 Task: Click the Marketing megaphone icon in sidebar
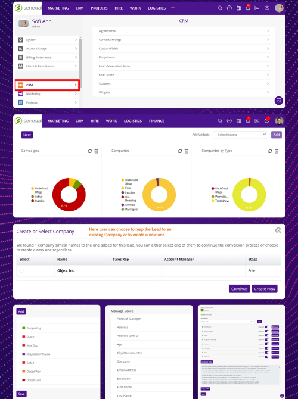21,93
